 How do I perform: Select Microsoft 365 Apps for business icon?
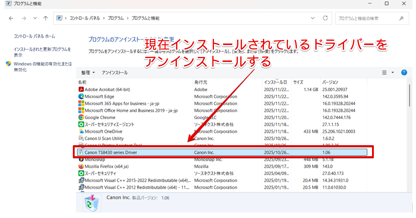pyautogui.click(x=81, y=104)
